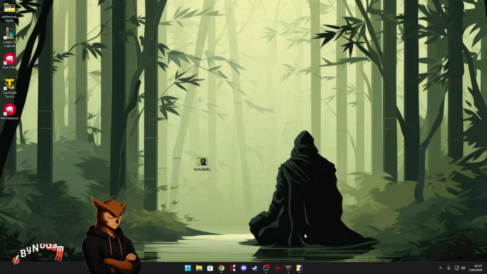Open Google Chrome from the taskbar
The image size is (487, 274).
point(221,268)
